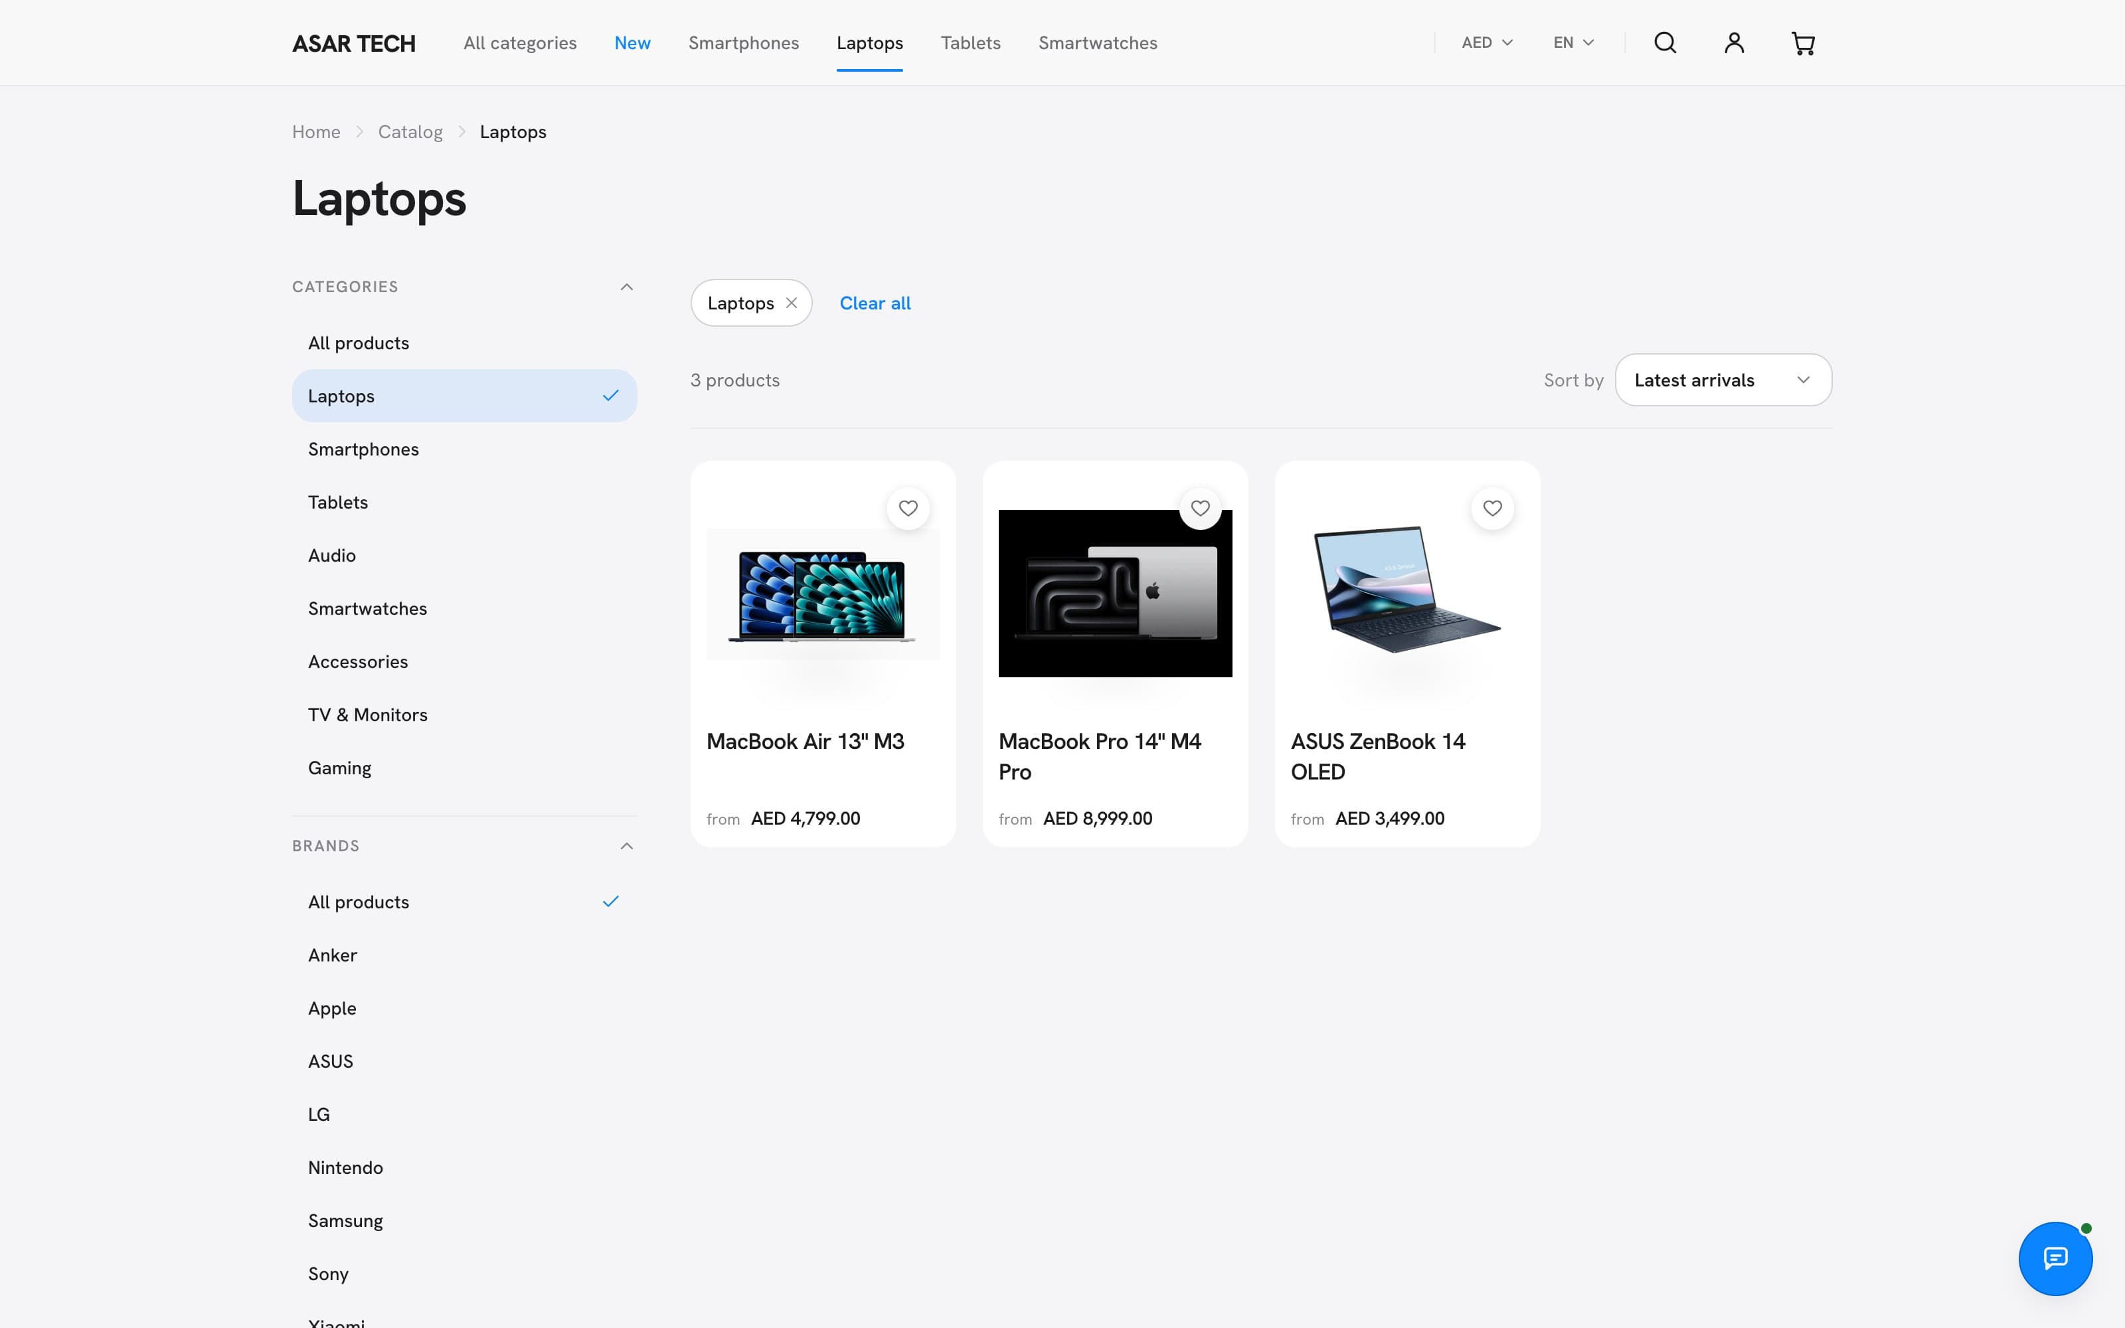
Task: Click the ASAR TECH logo
Action: pyautogui.click(x=354, y=43)
